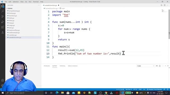Open the File menu
Viewport: 170px width, 95px height.
[x=6, y=2]
